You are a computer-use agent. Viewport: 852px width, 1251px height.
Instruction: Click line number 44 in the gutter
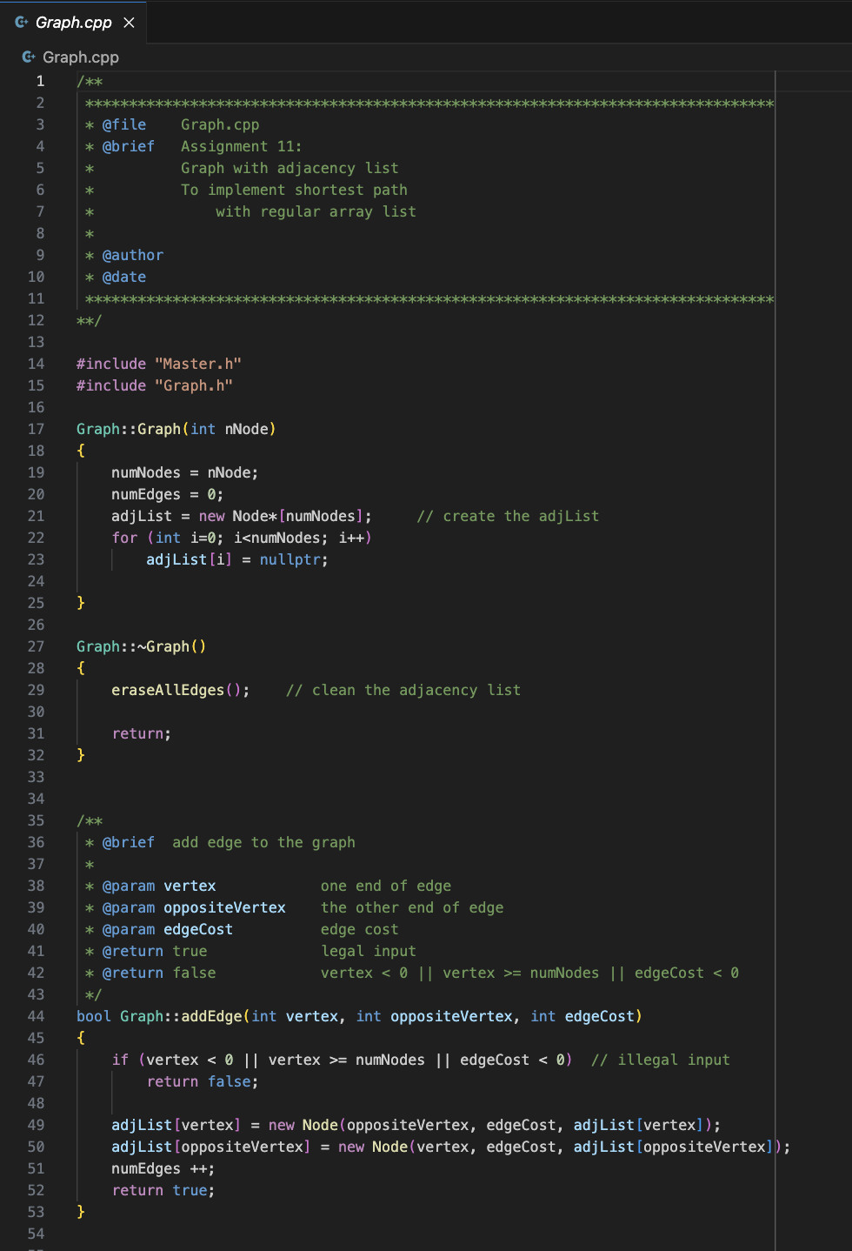click(37, 1016)
